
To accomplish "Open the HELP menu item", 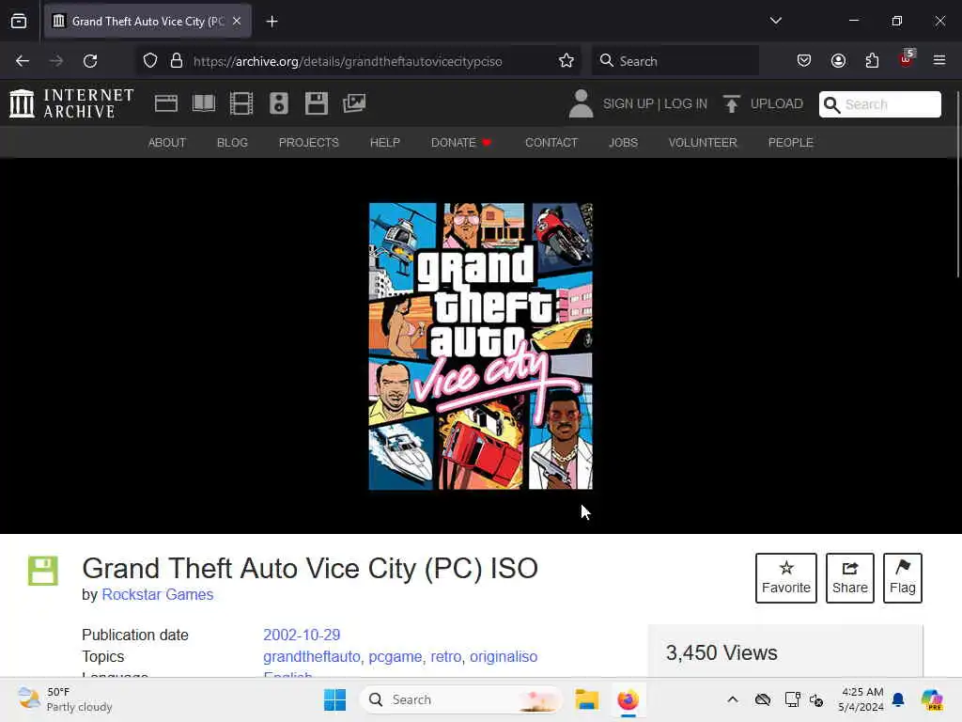I will pyautogui.click(x=384, y=143).
